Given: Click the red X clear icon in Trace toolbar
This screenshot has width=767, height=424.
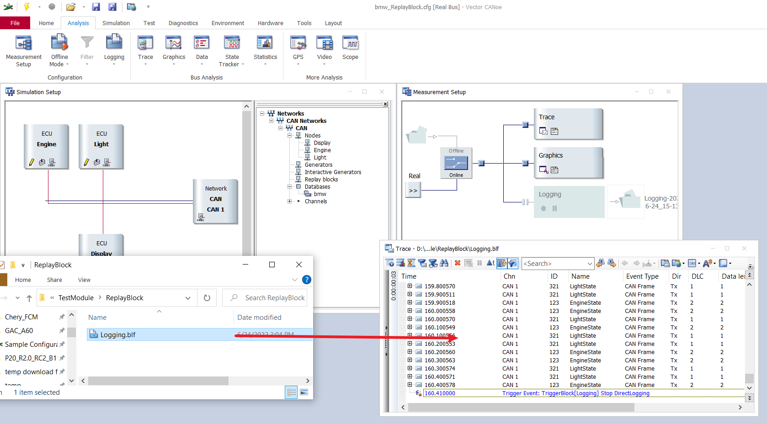Looking at the screenshot, I should (x=458, y=263).
